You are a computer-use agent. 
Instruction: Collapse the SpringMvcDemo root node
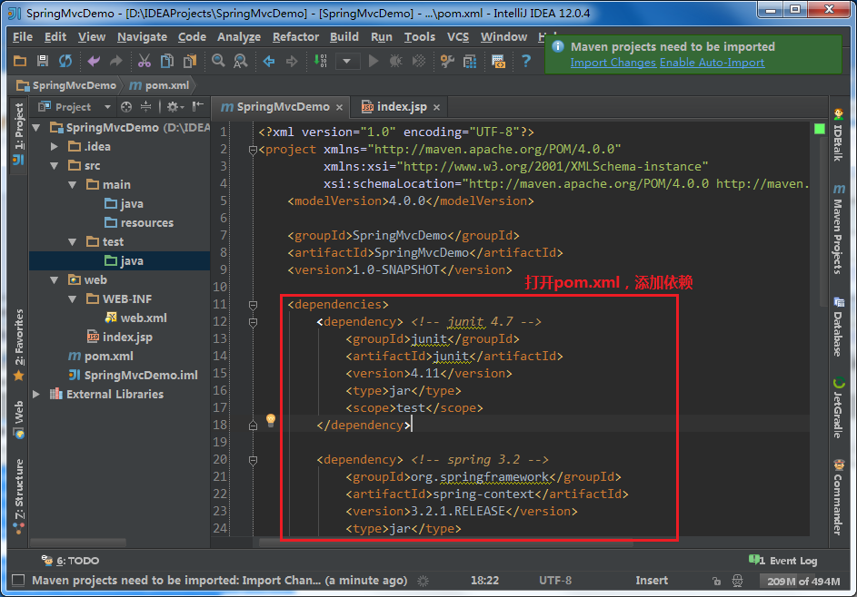click(36, 128)
